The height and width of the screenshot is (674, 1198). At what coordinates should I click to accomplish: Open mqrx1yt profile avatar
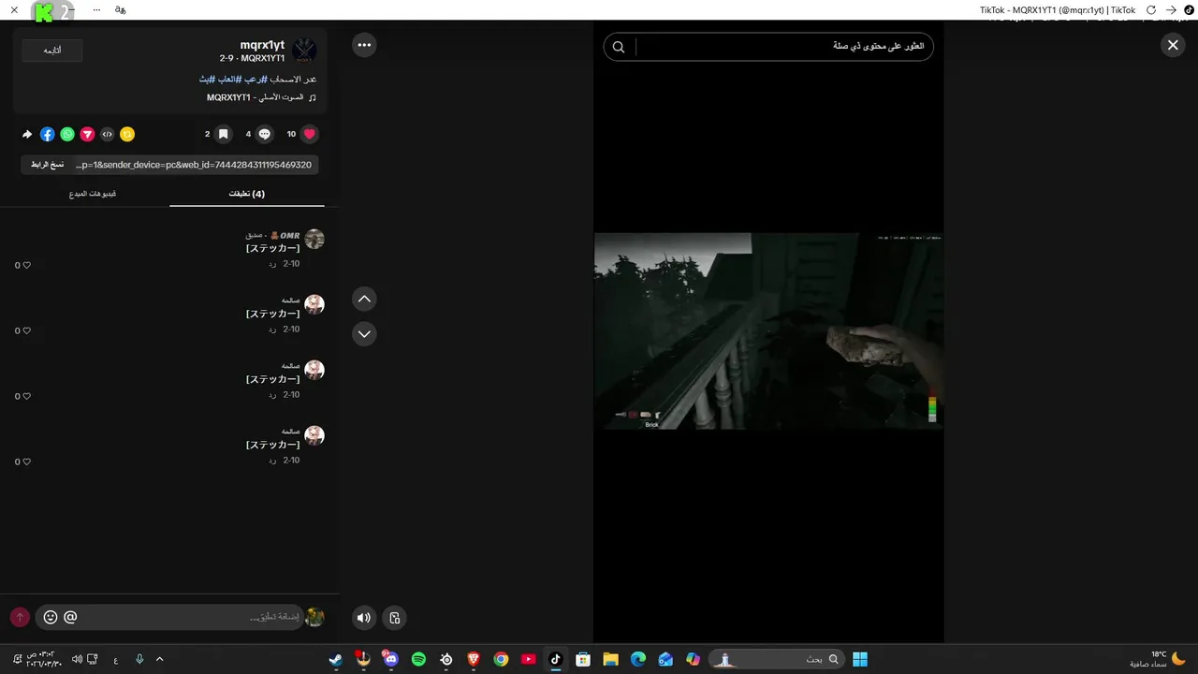pyautogui.click(x=304, y=51)
